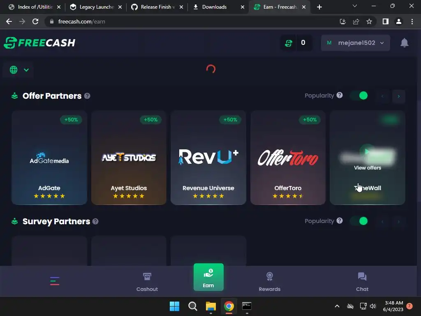Show next Survey Partners with right arrow

(x=399, y=222)
